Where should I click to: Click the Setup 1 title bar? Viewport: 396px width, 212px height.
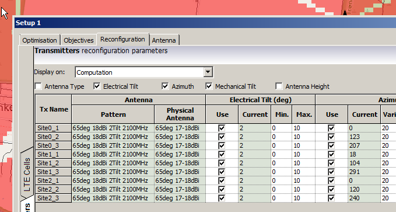click(205, 23)
